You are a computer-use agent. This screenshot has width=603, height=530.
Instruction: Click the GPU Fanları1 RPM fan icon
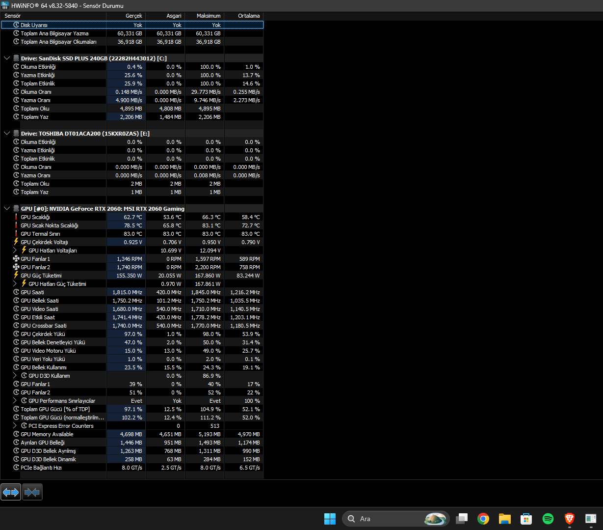[16, 259]
